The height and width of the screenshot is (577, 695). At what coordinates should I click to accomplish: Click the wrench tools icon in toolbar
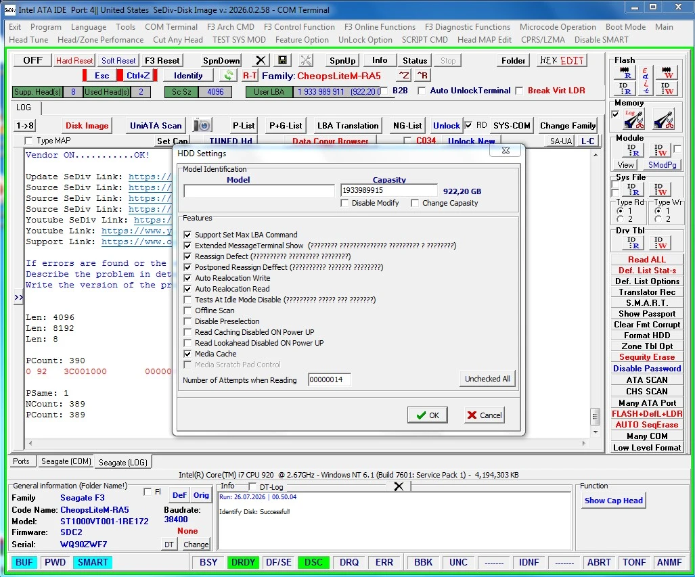click(306, 60)
